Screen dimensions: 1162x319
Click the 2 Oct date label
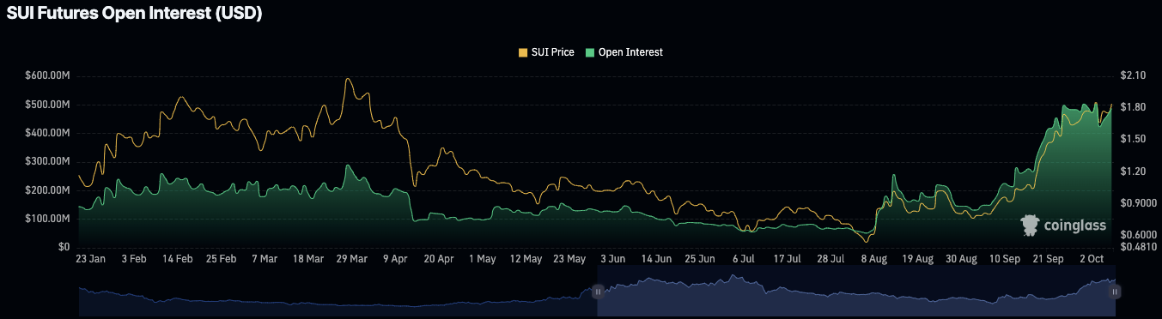[1092, 258]
